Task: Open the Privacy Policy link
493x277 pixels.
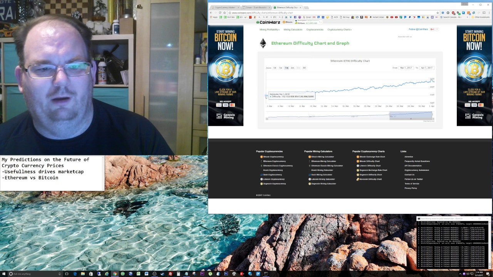Action: point(411,188)
